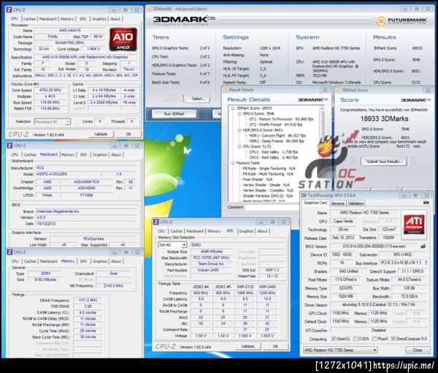Screen dimensions: 438x373
Task: Open the Caches tab in the CPU window
Action: [x=29, y=19]
